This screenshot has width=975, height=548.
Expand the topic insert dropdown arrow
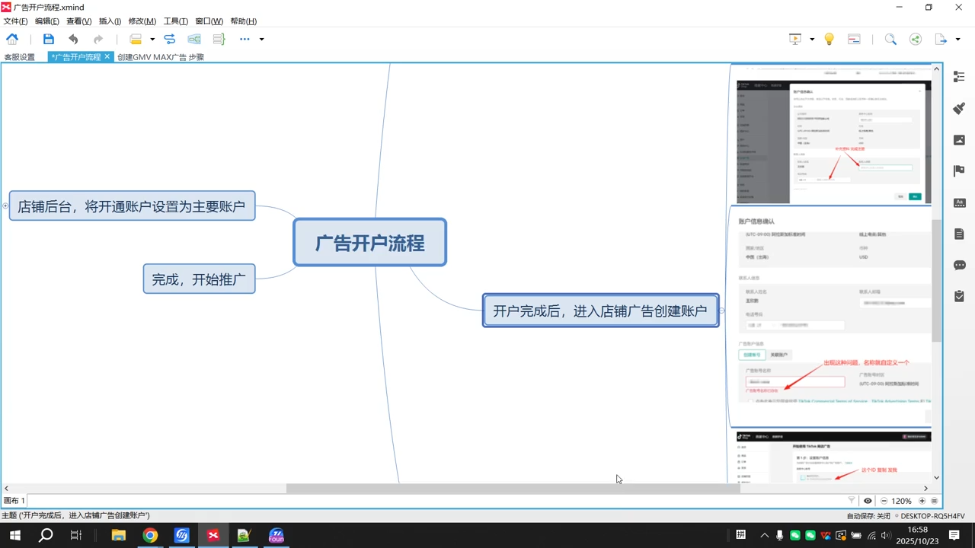[151, 39]
